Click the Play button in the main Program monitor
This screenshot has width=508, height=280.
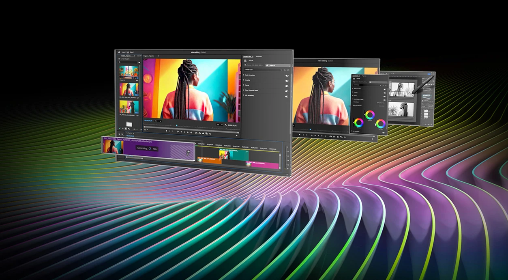click(184, 132)
